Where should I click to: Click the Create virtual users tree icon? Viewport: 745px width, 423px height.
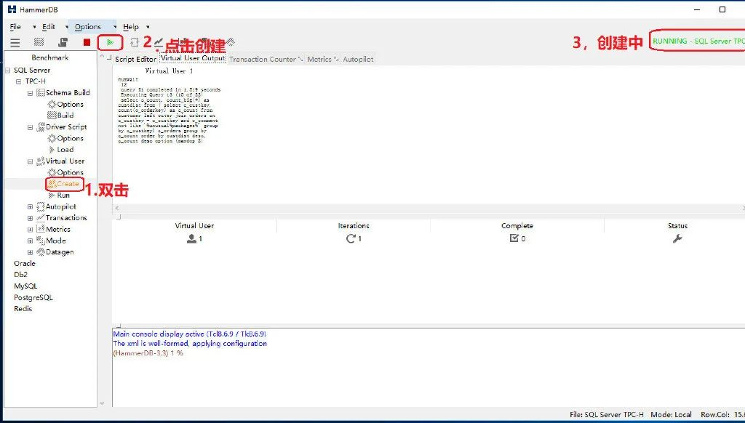tap(52, 184)
